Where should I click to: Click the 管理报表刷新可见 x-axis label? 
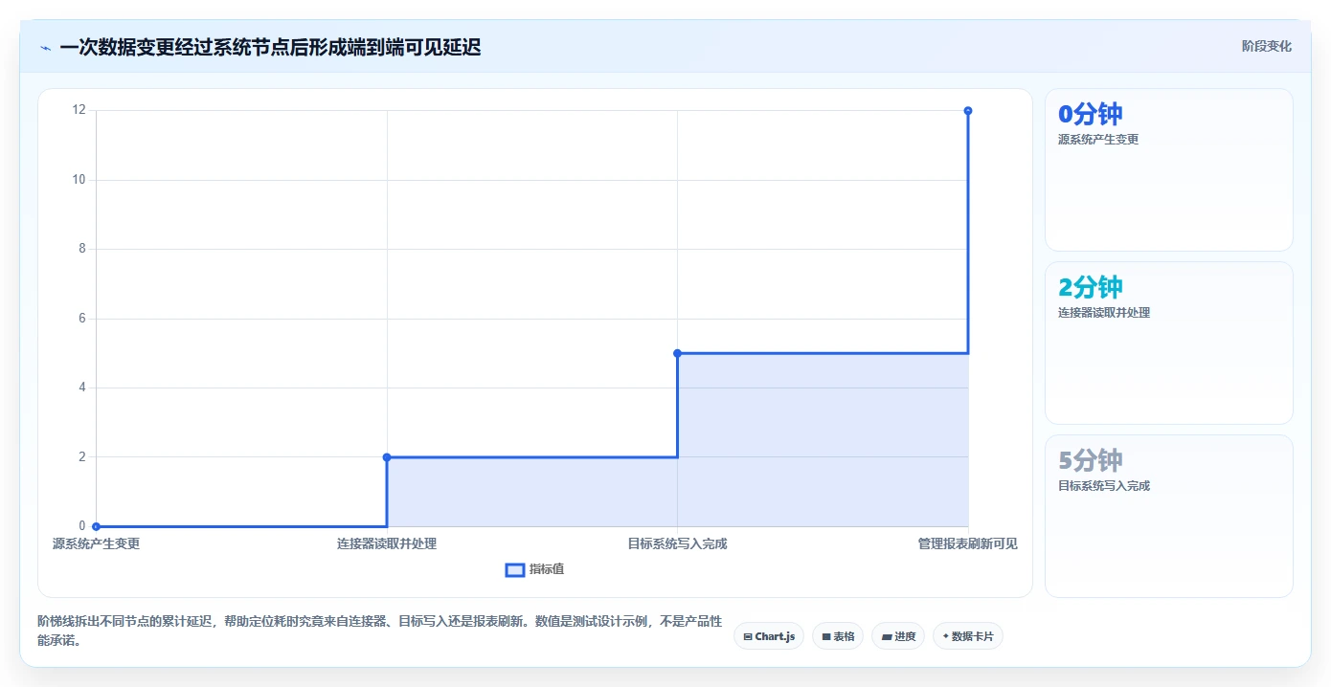967,543
